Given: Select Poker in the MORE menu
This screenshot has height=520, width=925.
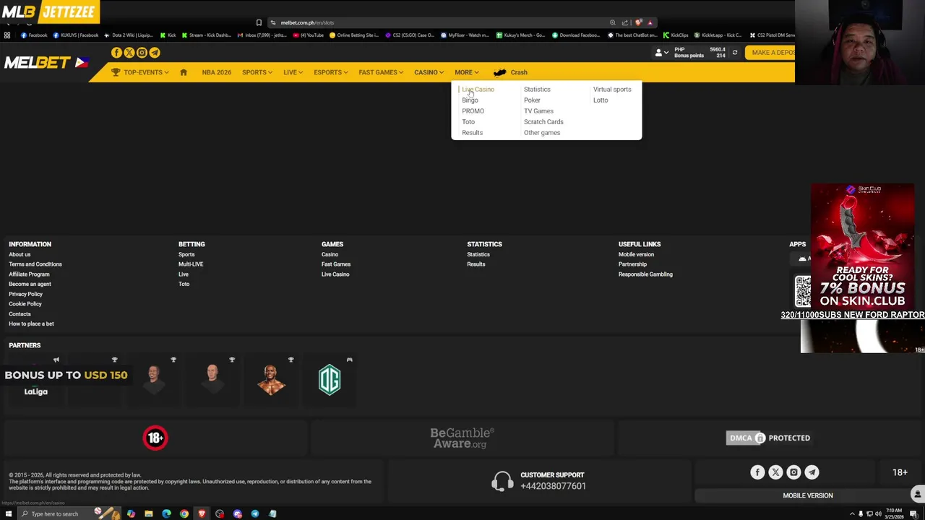Looking at the screenshot, I should [532, 100].
